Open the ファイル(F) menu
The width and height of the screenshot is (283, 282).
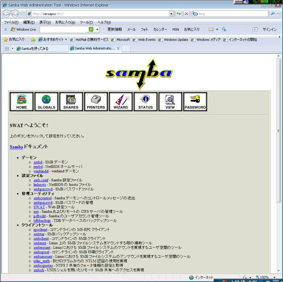(x=11, y=22)
